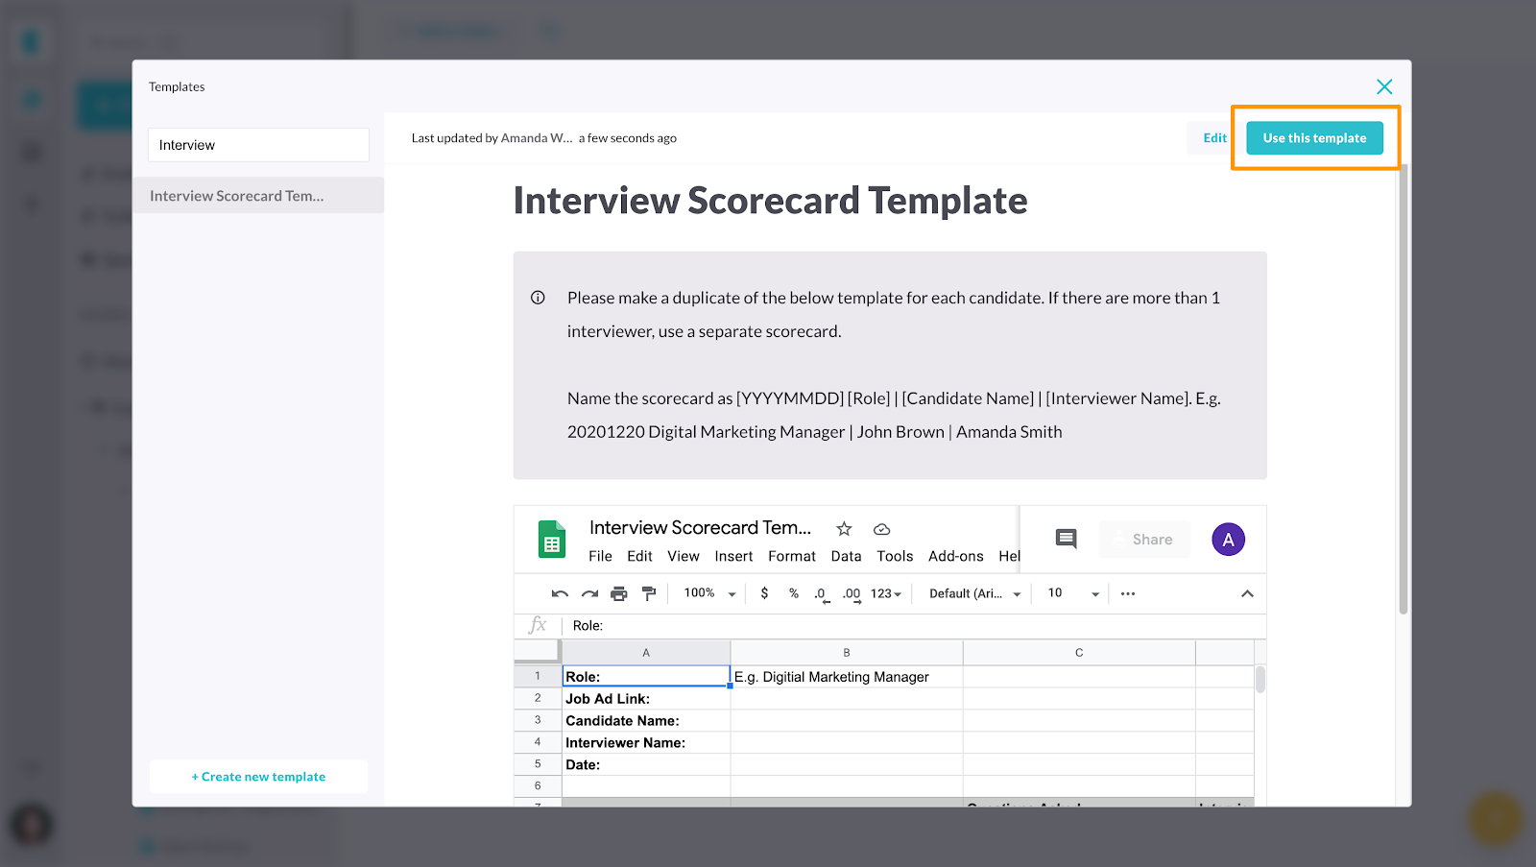Click the Use this template button
The height and width of the screenshot is (867, 1536).
click(x=1314, y=137)
